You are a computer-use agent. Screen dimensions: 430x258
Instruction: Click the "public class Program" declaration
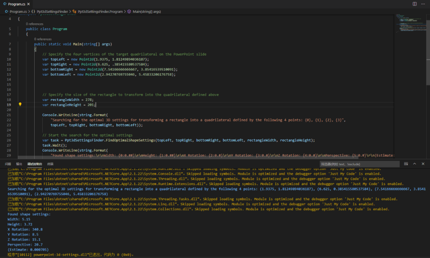tap(46, 29)
